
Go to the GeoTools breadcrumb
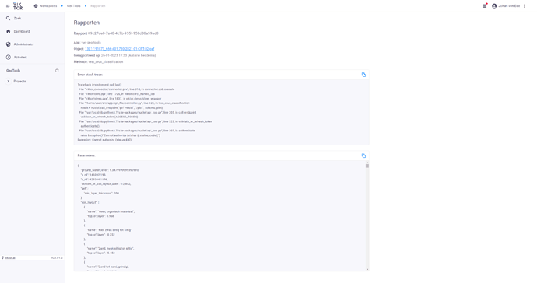74,5
